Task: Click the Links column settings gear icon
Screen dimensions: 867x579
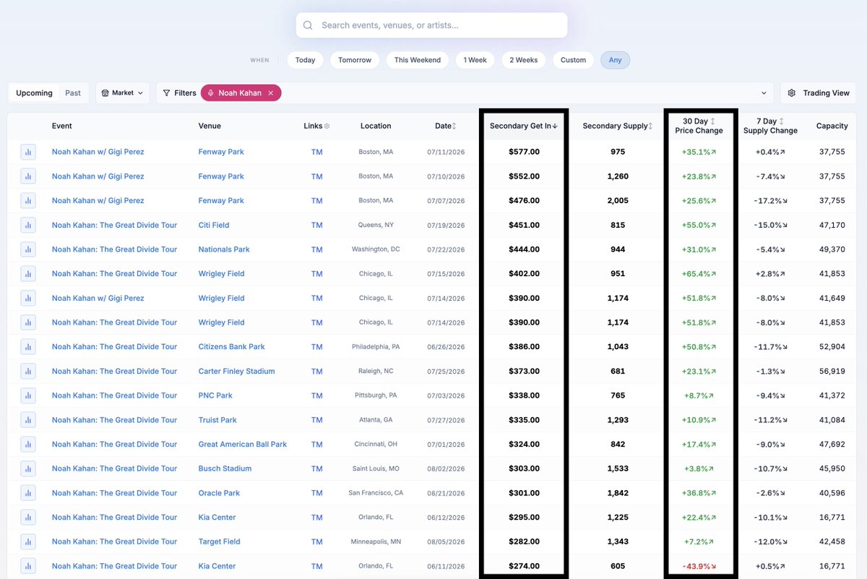Action: [x=327, y=126]
